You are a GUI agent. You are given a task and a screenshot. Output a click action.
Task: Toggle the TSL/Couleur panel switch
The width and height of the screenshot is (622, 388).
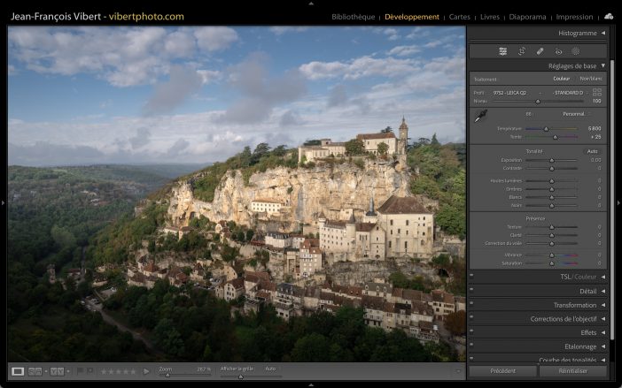471,277
